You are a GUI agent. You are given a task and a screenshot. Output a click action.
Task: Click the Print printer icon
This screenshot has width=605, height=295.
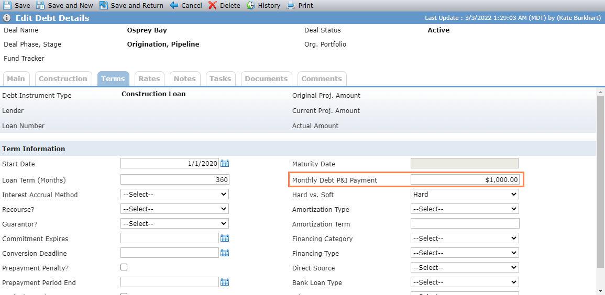(291, 5)
